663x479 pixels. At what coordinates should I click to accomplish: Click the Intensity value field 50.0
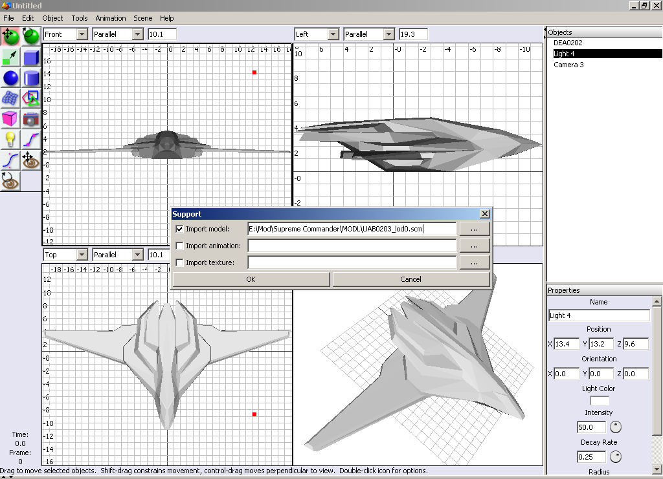point(592,427)
